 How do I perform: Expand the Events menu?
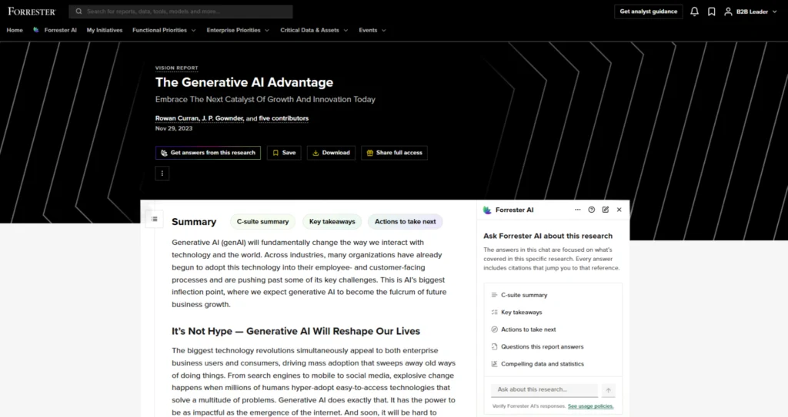[x=372, y=30]
